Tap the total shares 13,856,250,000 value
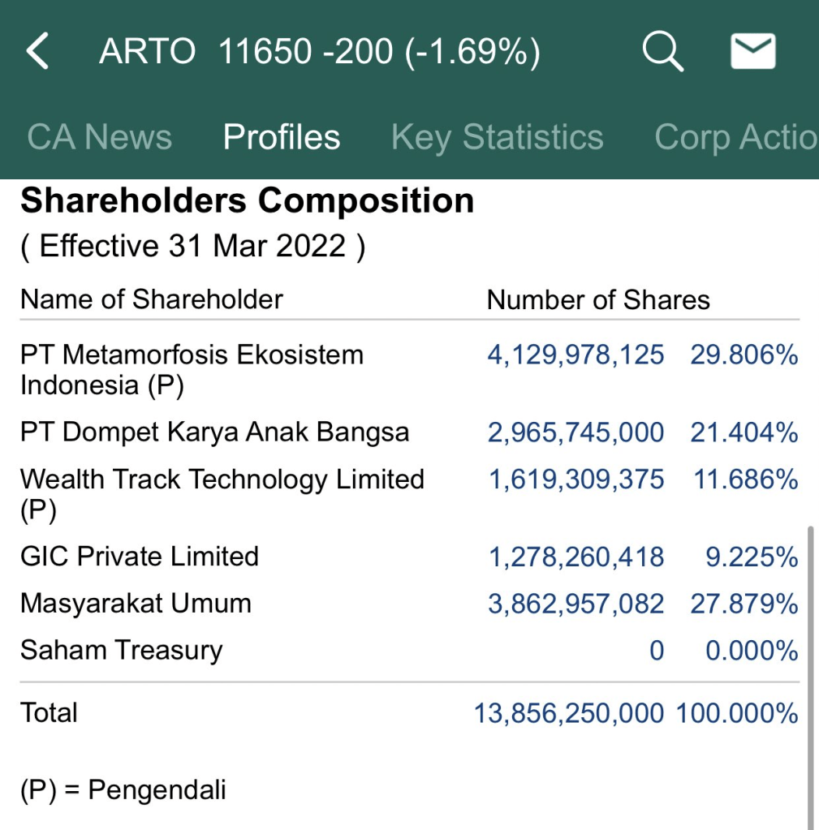The width and height of the screenshot is (819, 830). pyautogui.click(x=569, y=713)
